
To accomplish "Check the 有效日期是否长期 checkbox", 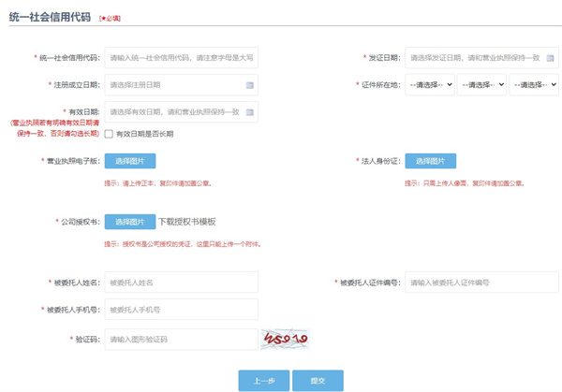I will pos(109,134).
